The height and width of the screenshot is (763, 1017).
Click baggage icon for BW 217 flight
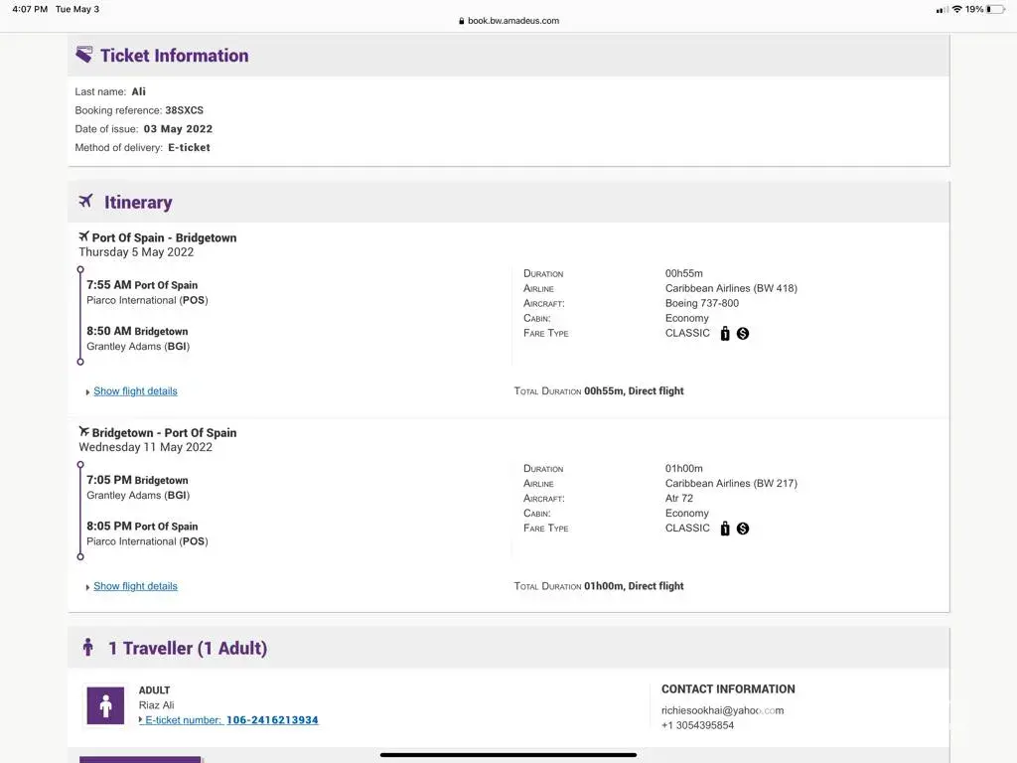pyautogui.click(x=725, y=529)
